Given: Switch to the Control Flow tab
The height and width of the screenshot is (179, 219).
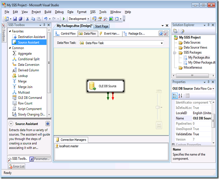Looking at the screenshot, I should pyautogui.click(x=66, y=33).
